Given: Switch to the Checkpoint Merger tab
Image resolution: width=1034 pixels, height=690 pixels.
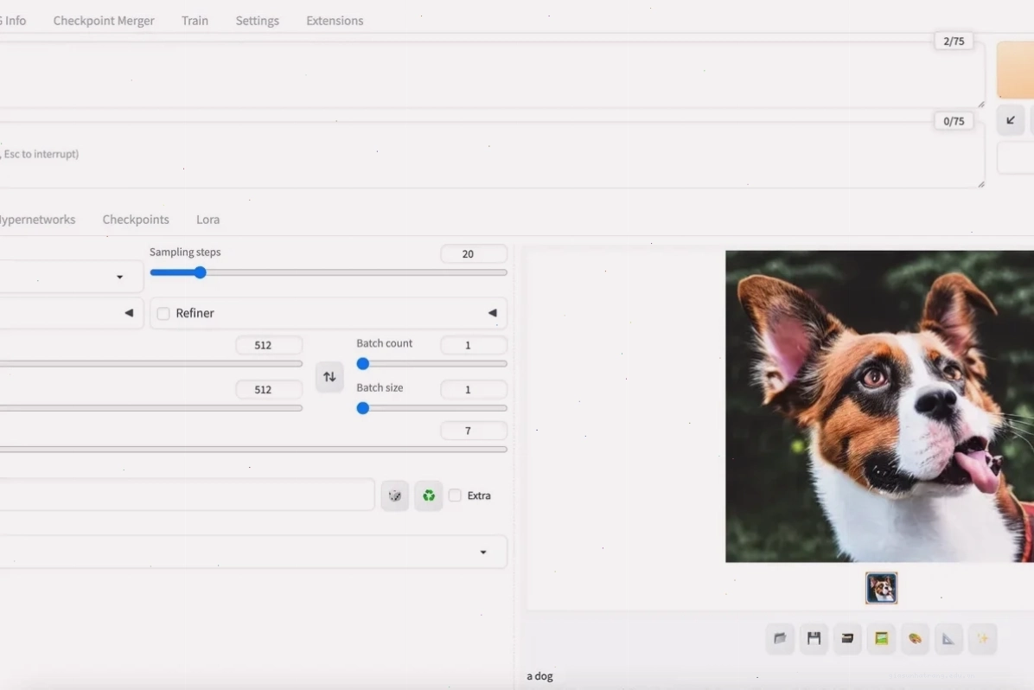Looking at the screenshot, I should pyautogui.click(x=104, y=21).
